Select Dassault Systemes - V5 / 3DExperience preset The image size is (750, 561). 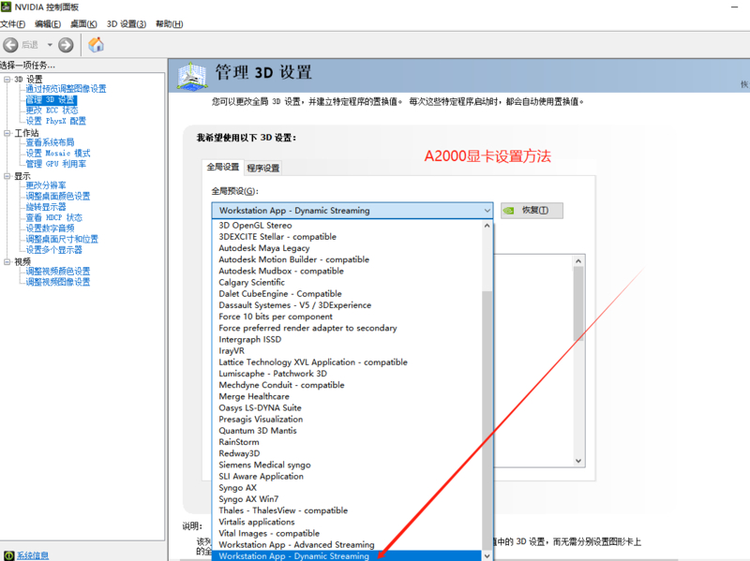tap(347, 305)
